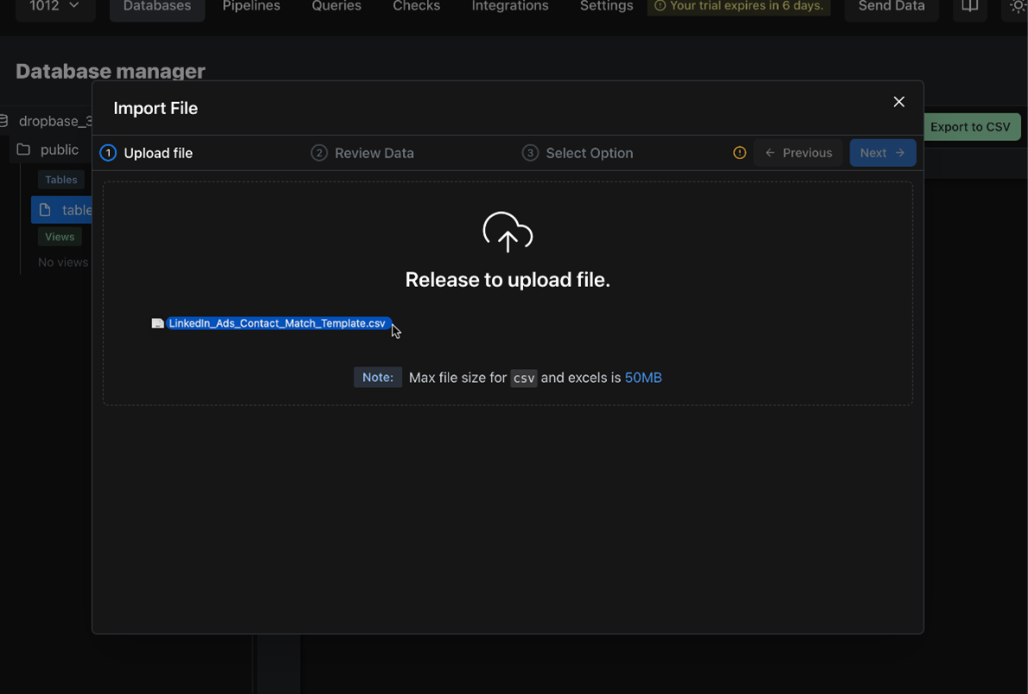This screenshot has height=694, width=1028.
Task: Click the orange warning info icon
Action: coord(739,153)
